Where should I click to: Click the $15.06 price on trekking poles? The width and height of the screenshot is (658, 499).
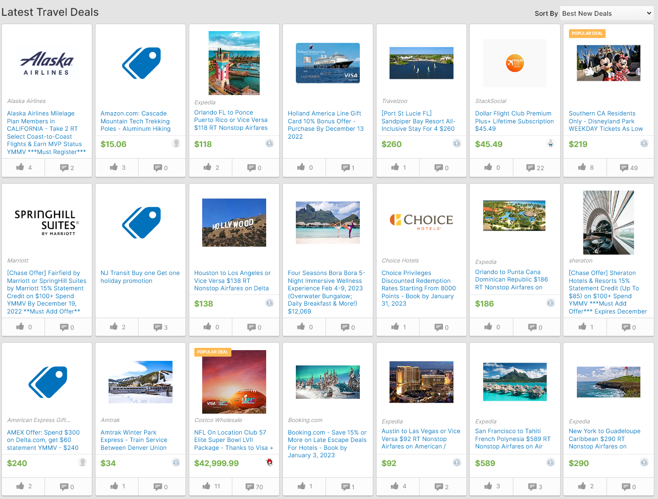coord(114,144)
